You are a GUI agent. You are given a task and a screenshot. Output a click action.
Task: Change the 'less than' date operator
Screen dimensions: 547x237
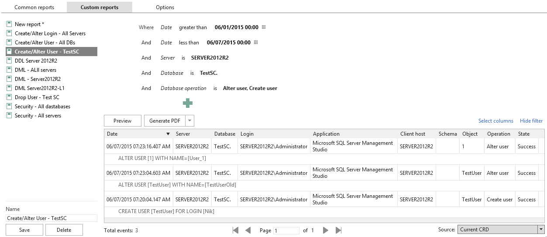tap(189, 43)
